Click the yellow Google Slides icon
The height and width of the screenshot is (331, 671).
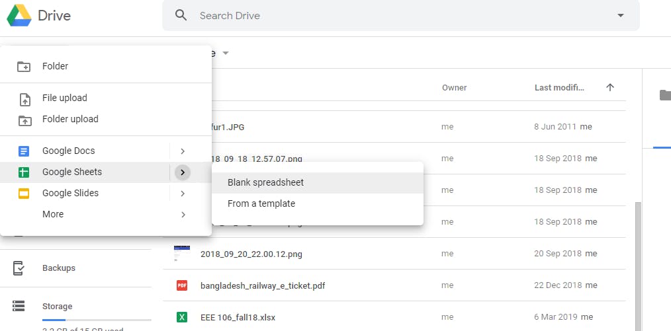[24, 194]
